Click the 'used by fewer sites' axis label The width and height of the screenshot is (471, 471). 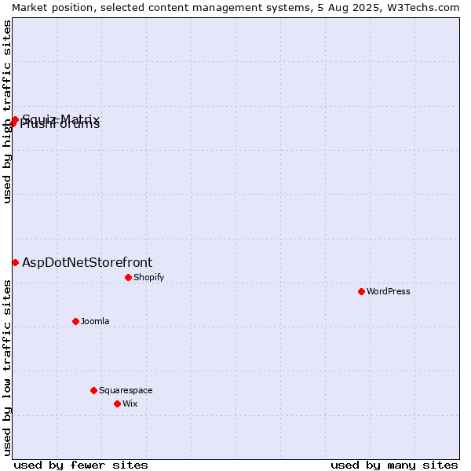click(x=81, y=466)
